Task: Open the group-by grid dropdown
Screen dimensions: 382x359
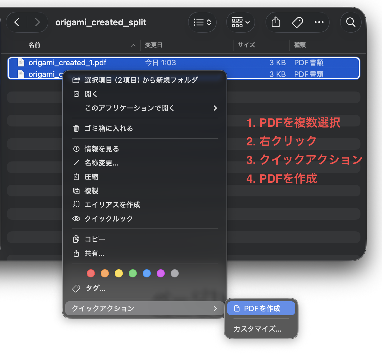Action: (240, 22)
